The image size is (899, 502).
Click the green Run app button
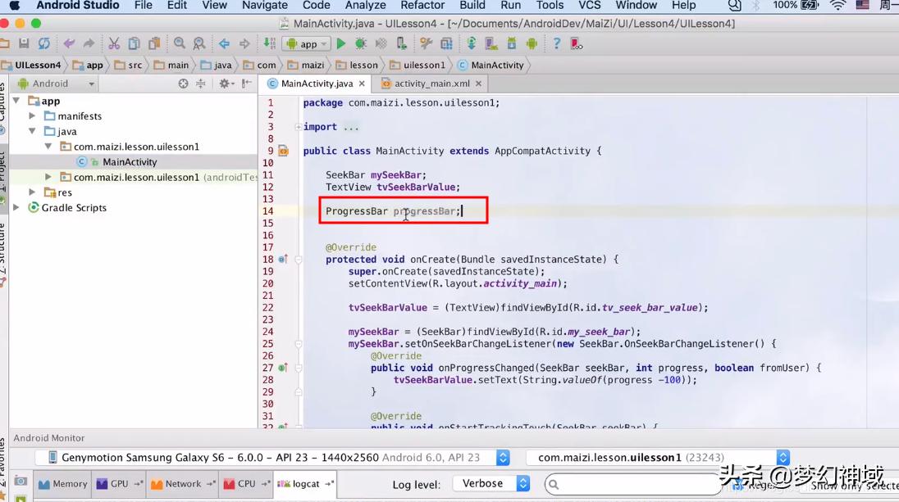[x=341, y=43]
